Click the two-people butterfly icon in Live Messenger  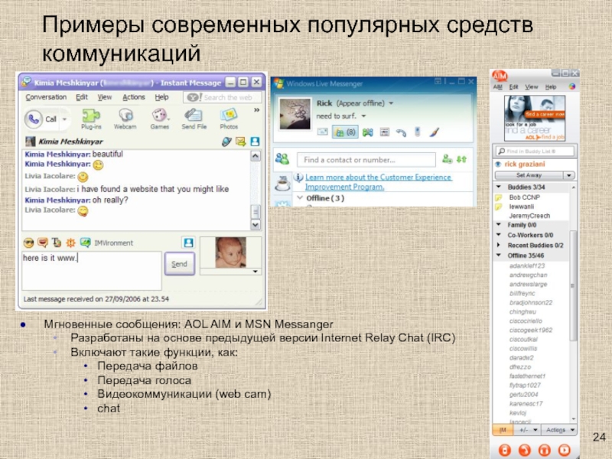[368, 132]
